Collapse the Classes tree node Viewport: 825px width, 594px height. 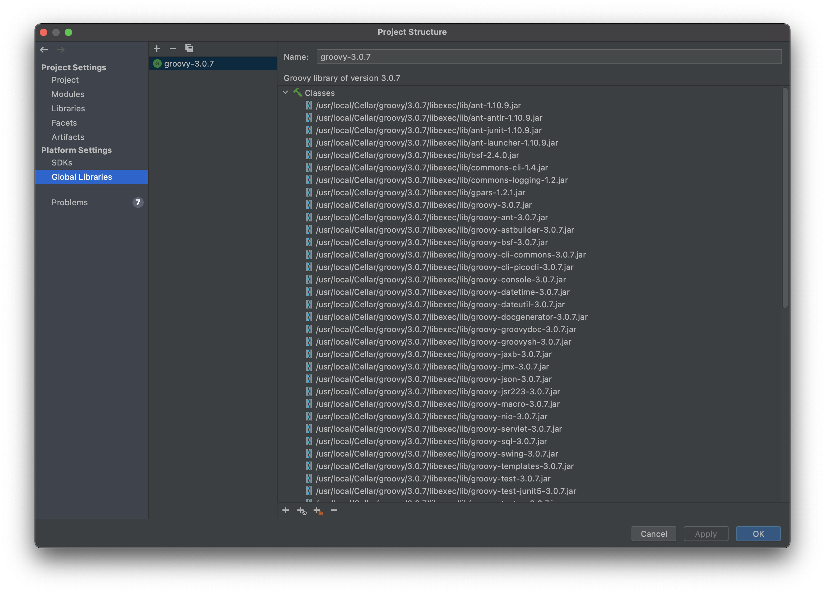[286, 93]
